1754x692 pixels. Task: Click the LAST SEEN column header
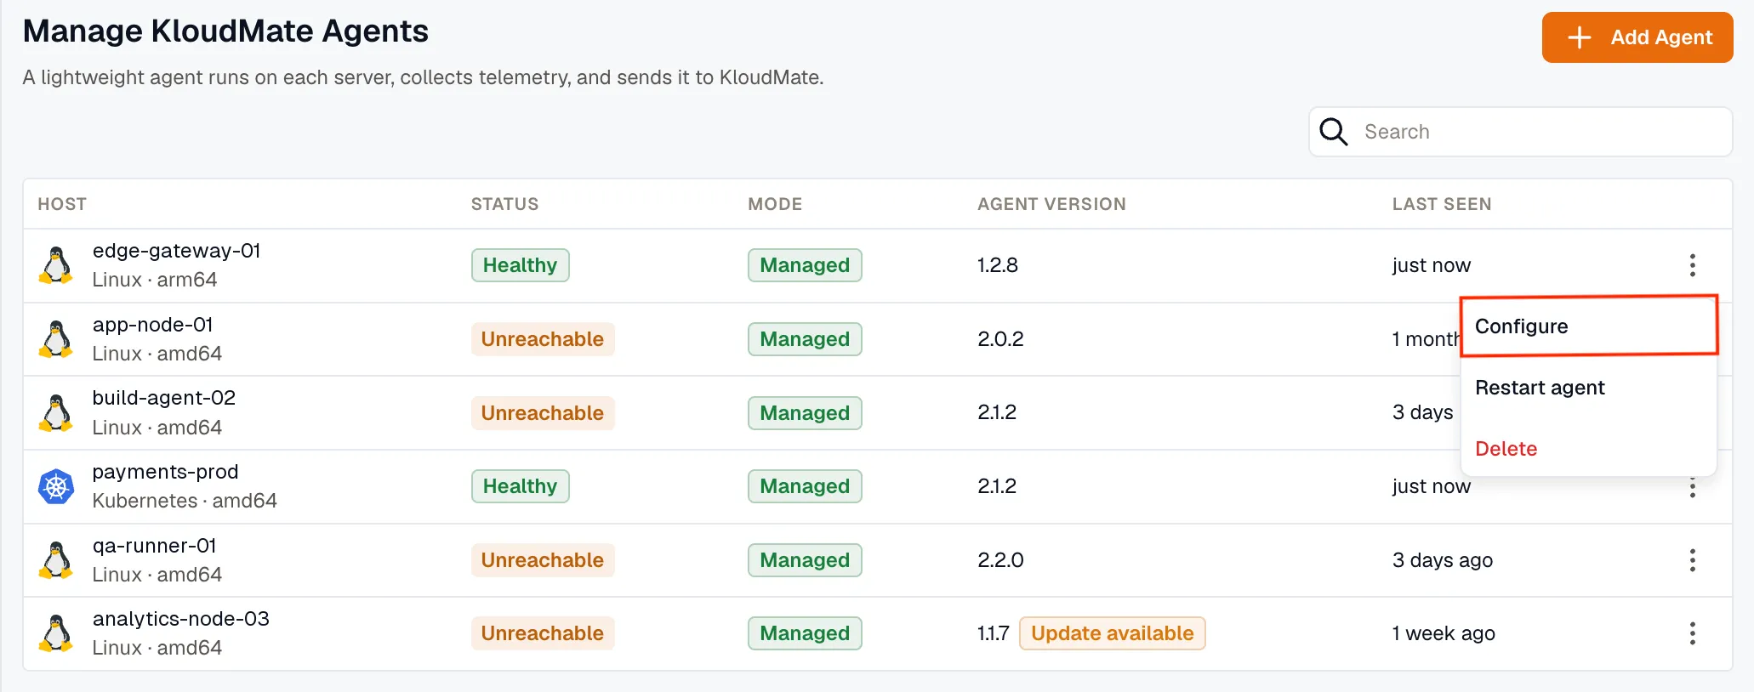[x=1442, y=204]
